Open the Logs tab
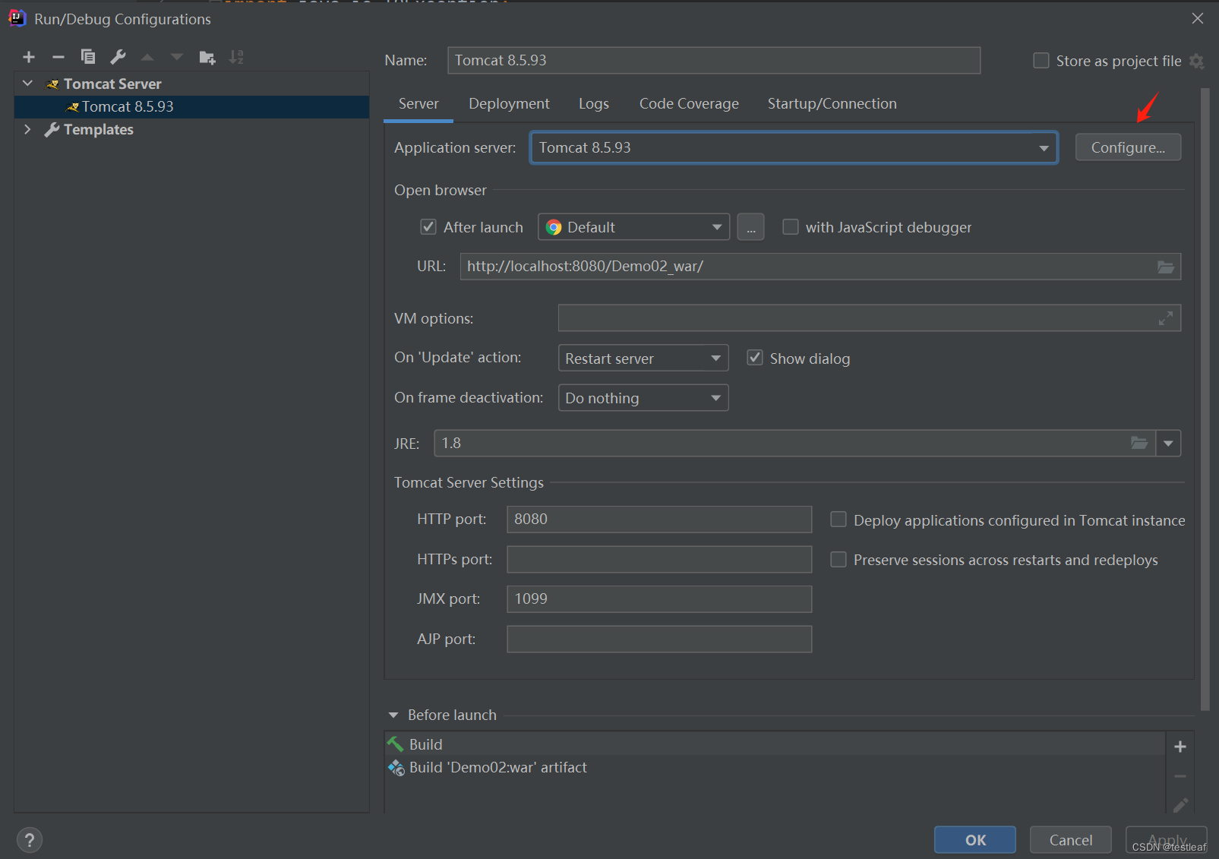Viewport: 1219px width, 859px height. (594, 104)
